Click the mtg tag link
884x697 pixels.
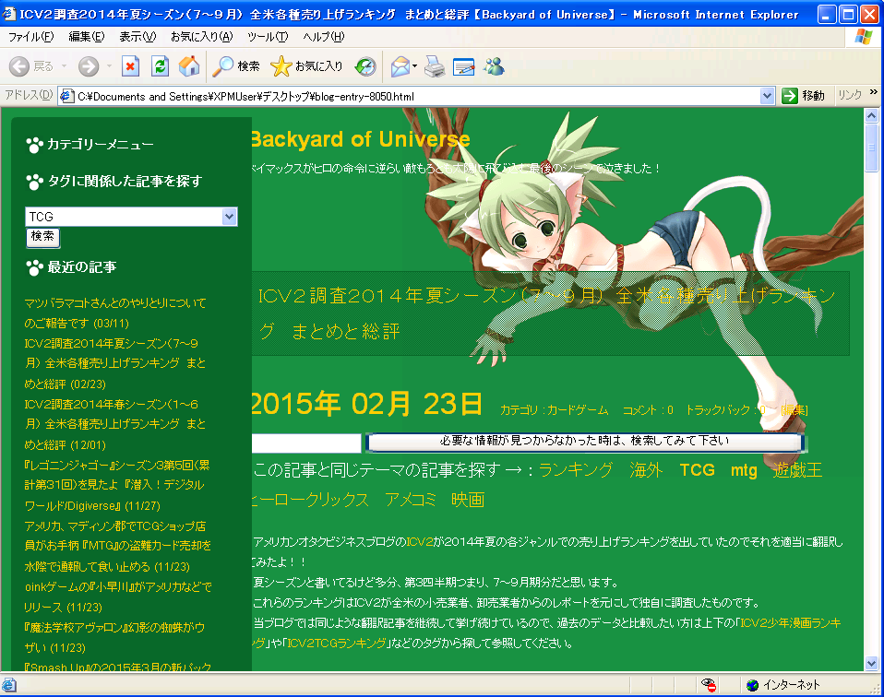pyautogui.click(x=744, y=470)
